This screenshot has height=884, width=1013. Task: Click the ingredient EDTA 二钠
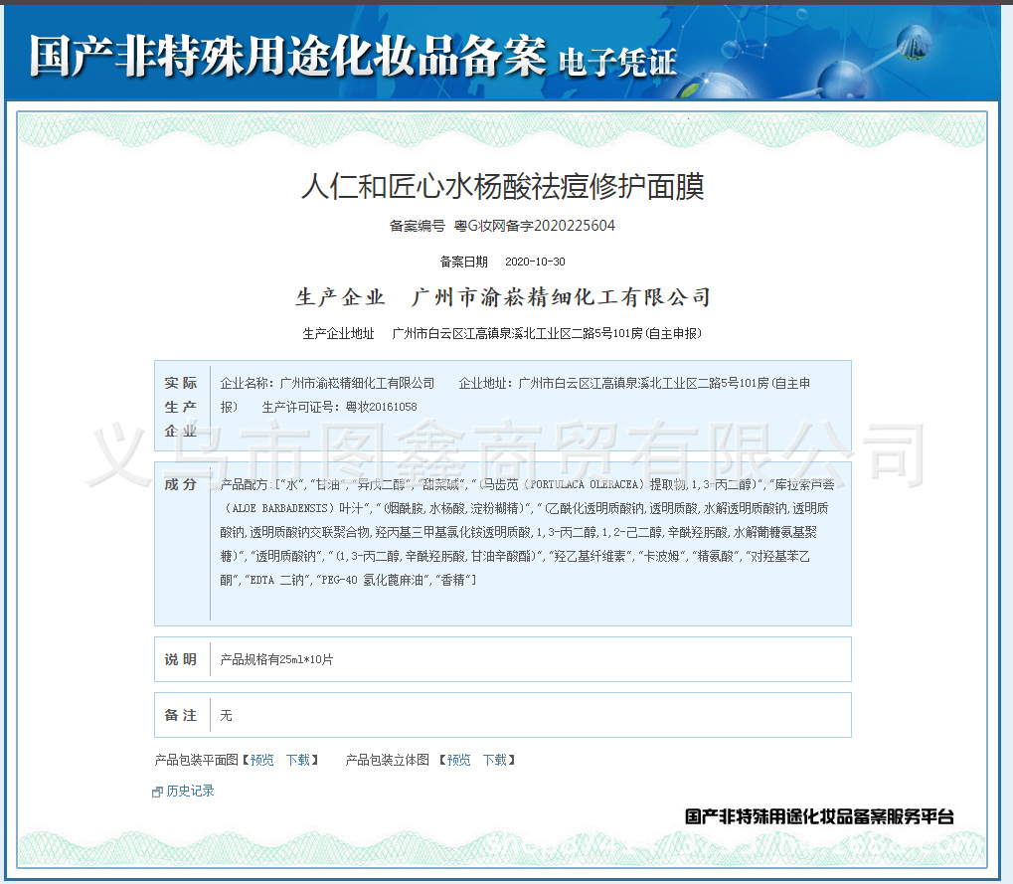point(277,581)
